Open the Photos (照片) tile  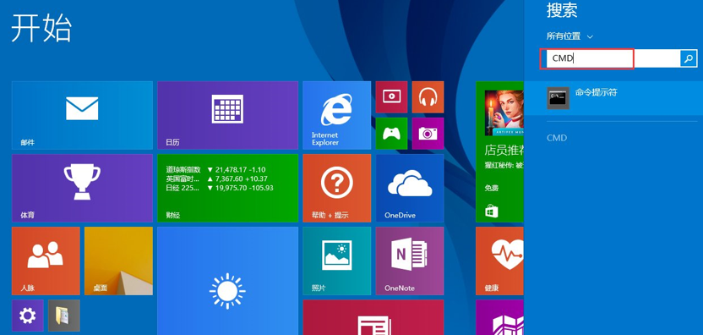336,261
